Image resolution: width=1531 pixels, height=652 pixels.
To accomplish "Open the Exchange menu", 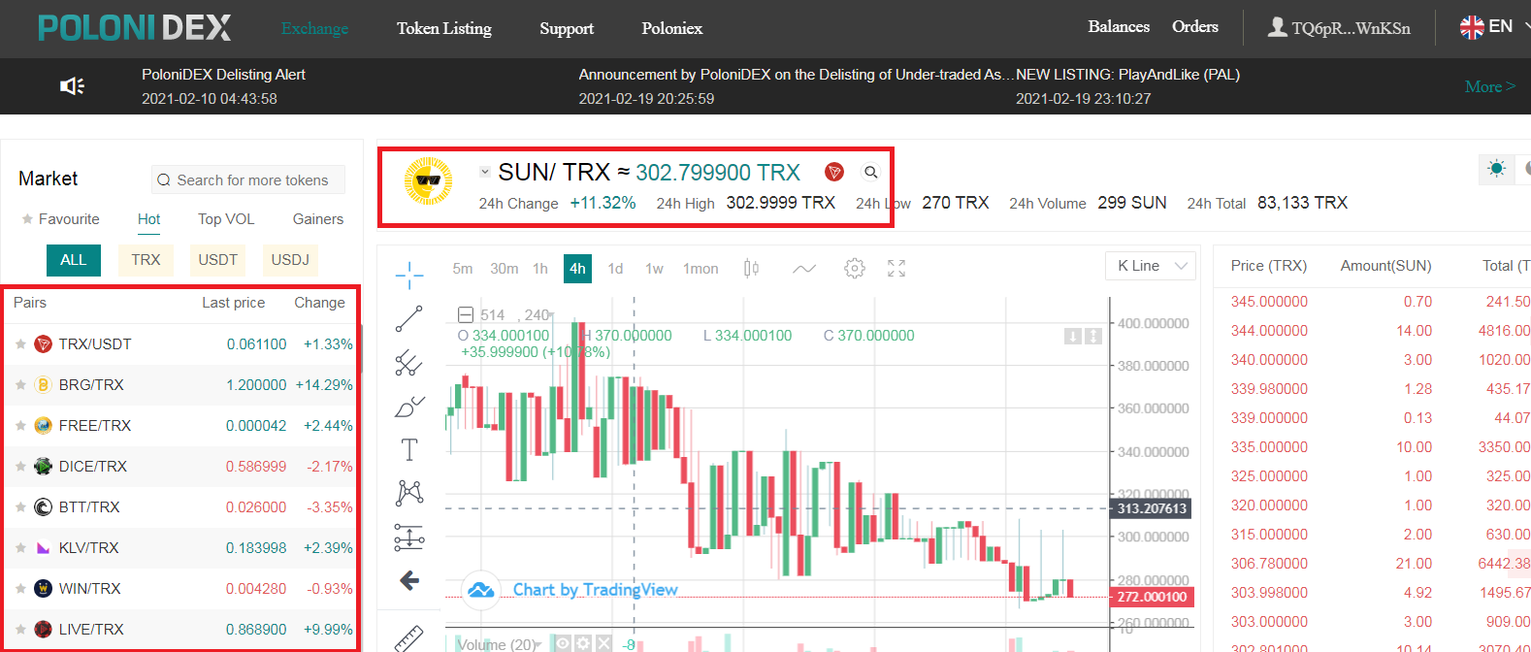I will click(314, 29).
